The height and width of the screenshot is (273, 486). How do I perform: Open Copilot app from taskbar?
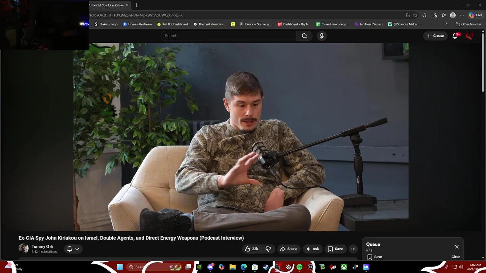[221, 267]
